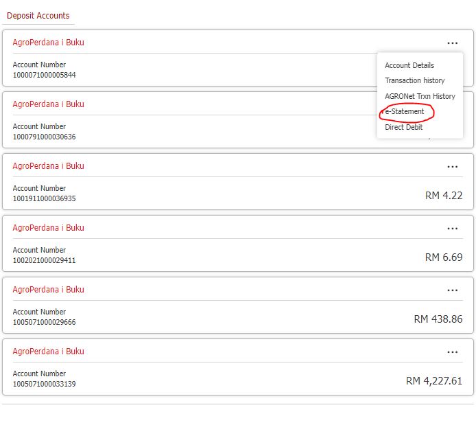Select AgroPerdana i Buku title for RM 6.69 account
The height and width of the screenshot is (425, 476).
click(x=48, y=228)
